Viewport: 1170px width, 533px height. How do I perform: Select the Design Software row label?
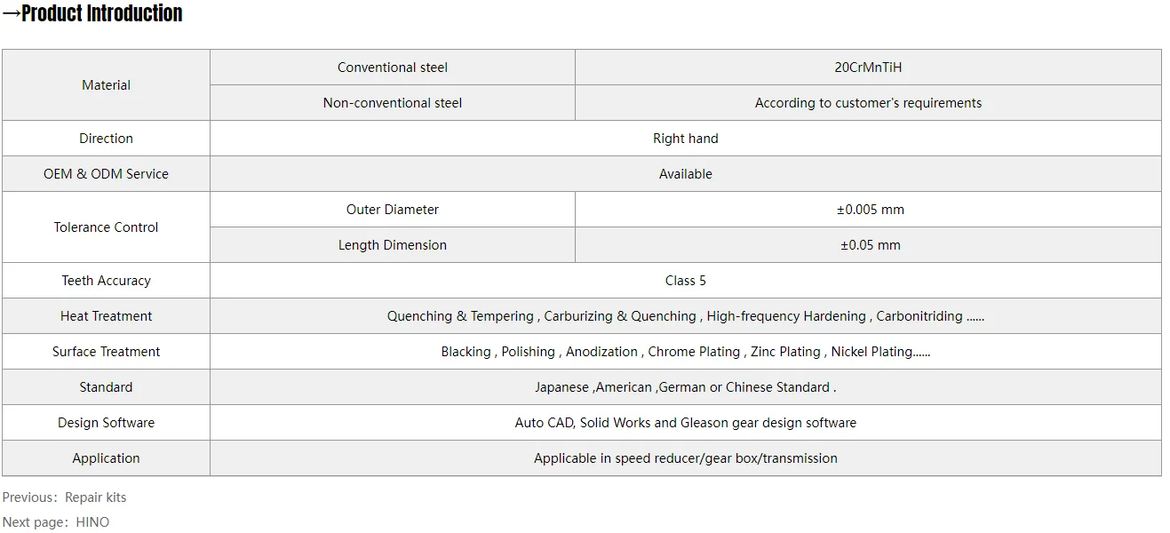pyautogui.click(x=106, y=423)
